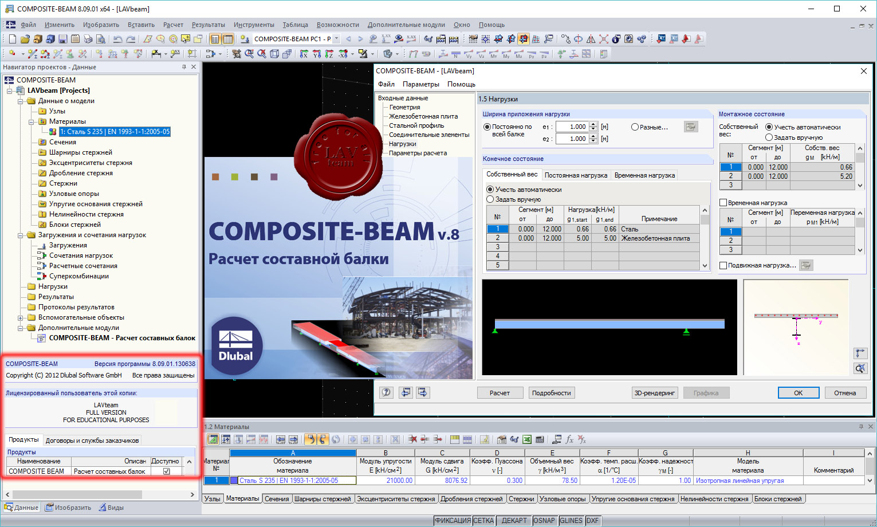
Task: Open the COMPOSITE-BEAM PC1 load case dropdown
Action: [337, 39]
